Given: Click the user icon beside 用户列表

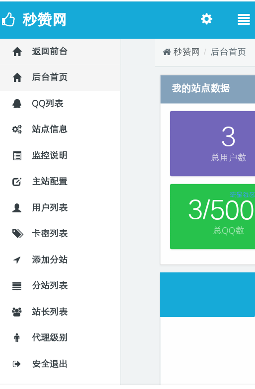Looking at the screenshot, I should (17, 207).
